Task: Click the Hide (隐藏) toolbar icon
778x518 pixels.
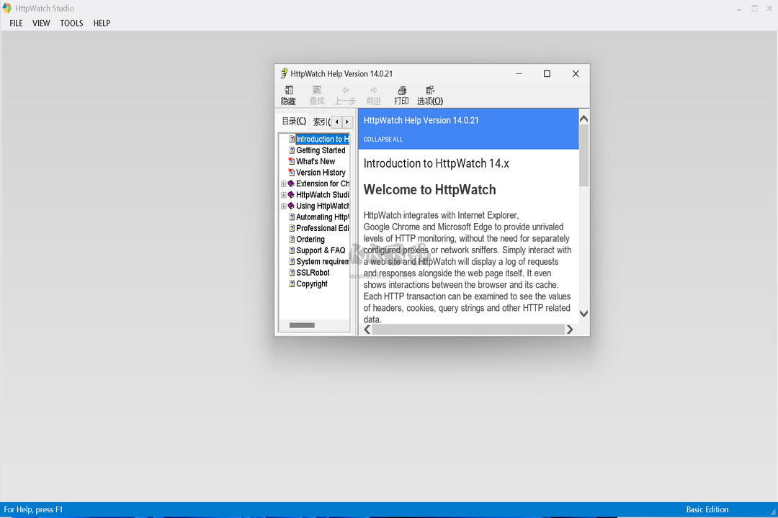Action: (x=287, y=95)
